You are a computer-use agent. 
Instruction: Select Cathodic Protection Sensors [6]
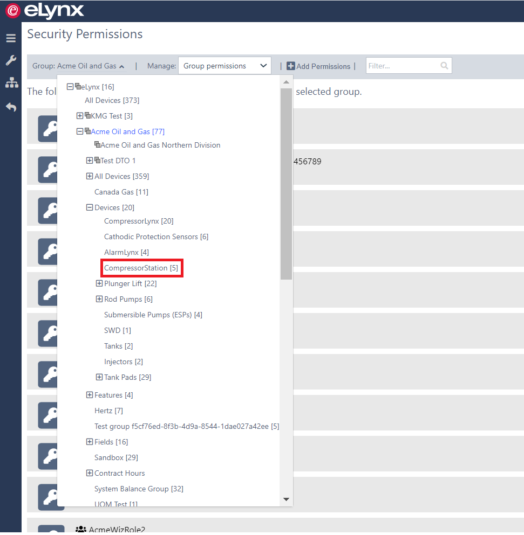point(156,237)
